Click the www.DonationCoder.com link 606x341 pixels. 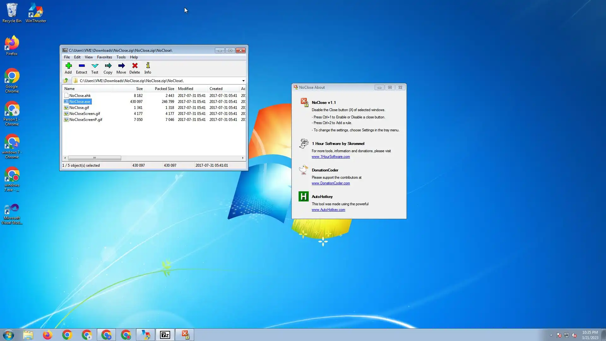coord(330,183)
